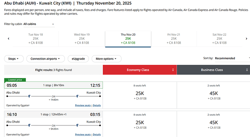Sort Economy Class column with arrows icon
Viewport: 250px width, 137px height.
(173, 70)
